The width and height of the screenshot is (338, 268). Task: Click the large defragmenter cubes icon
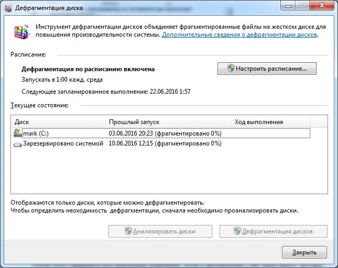point(22,31)
